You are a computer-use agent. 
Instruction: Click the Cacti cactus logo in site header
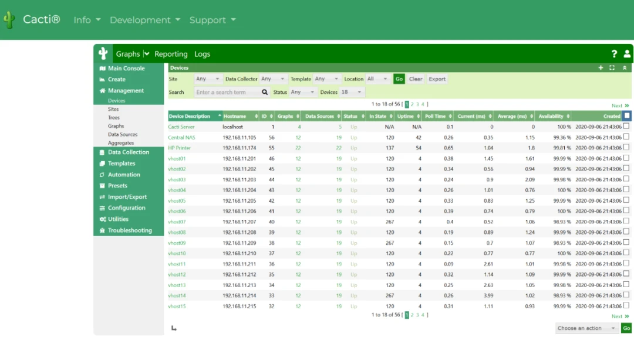[9, 20]
